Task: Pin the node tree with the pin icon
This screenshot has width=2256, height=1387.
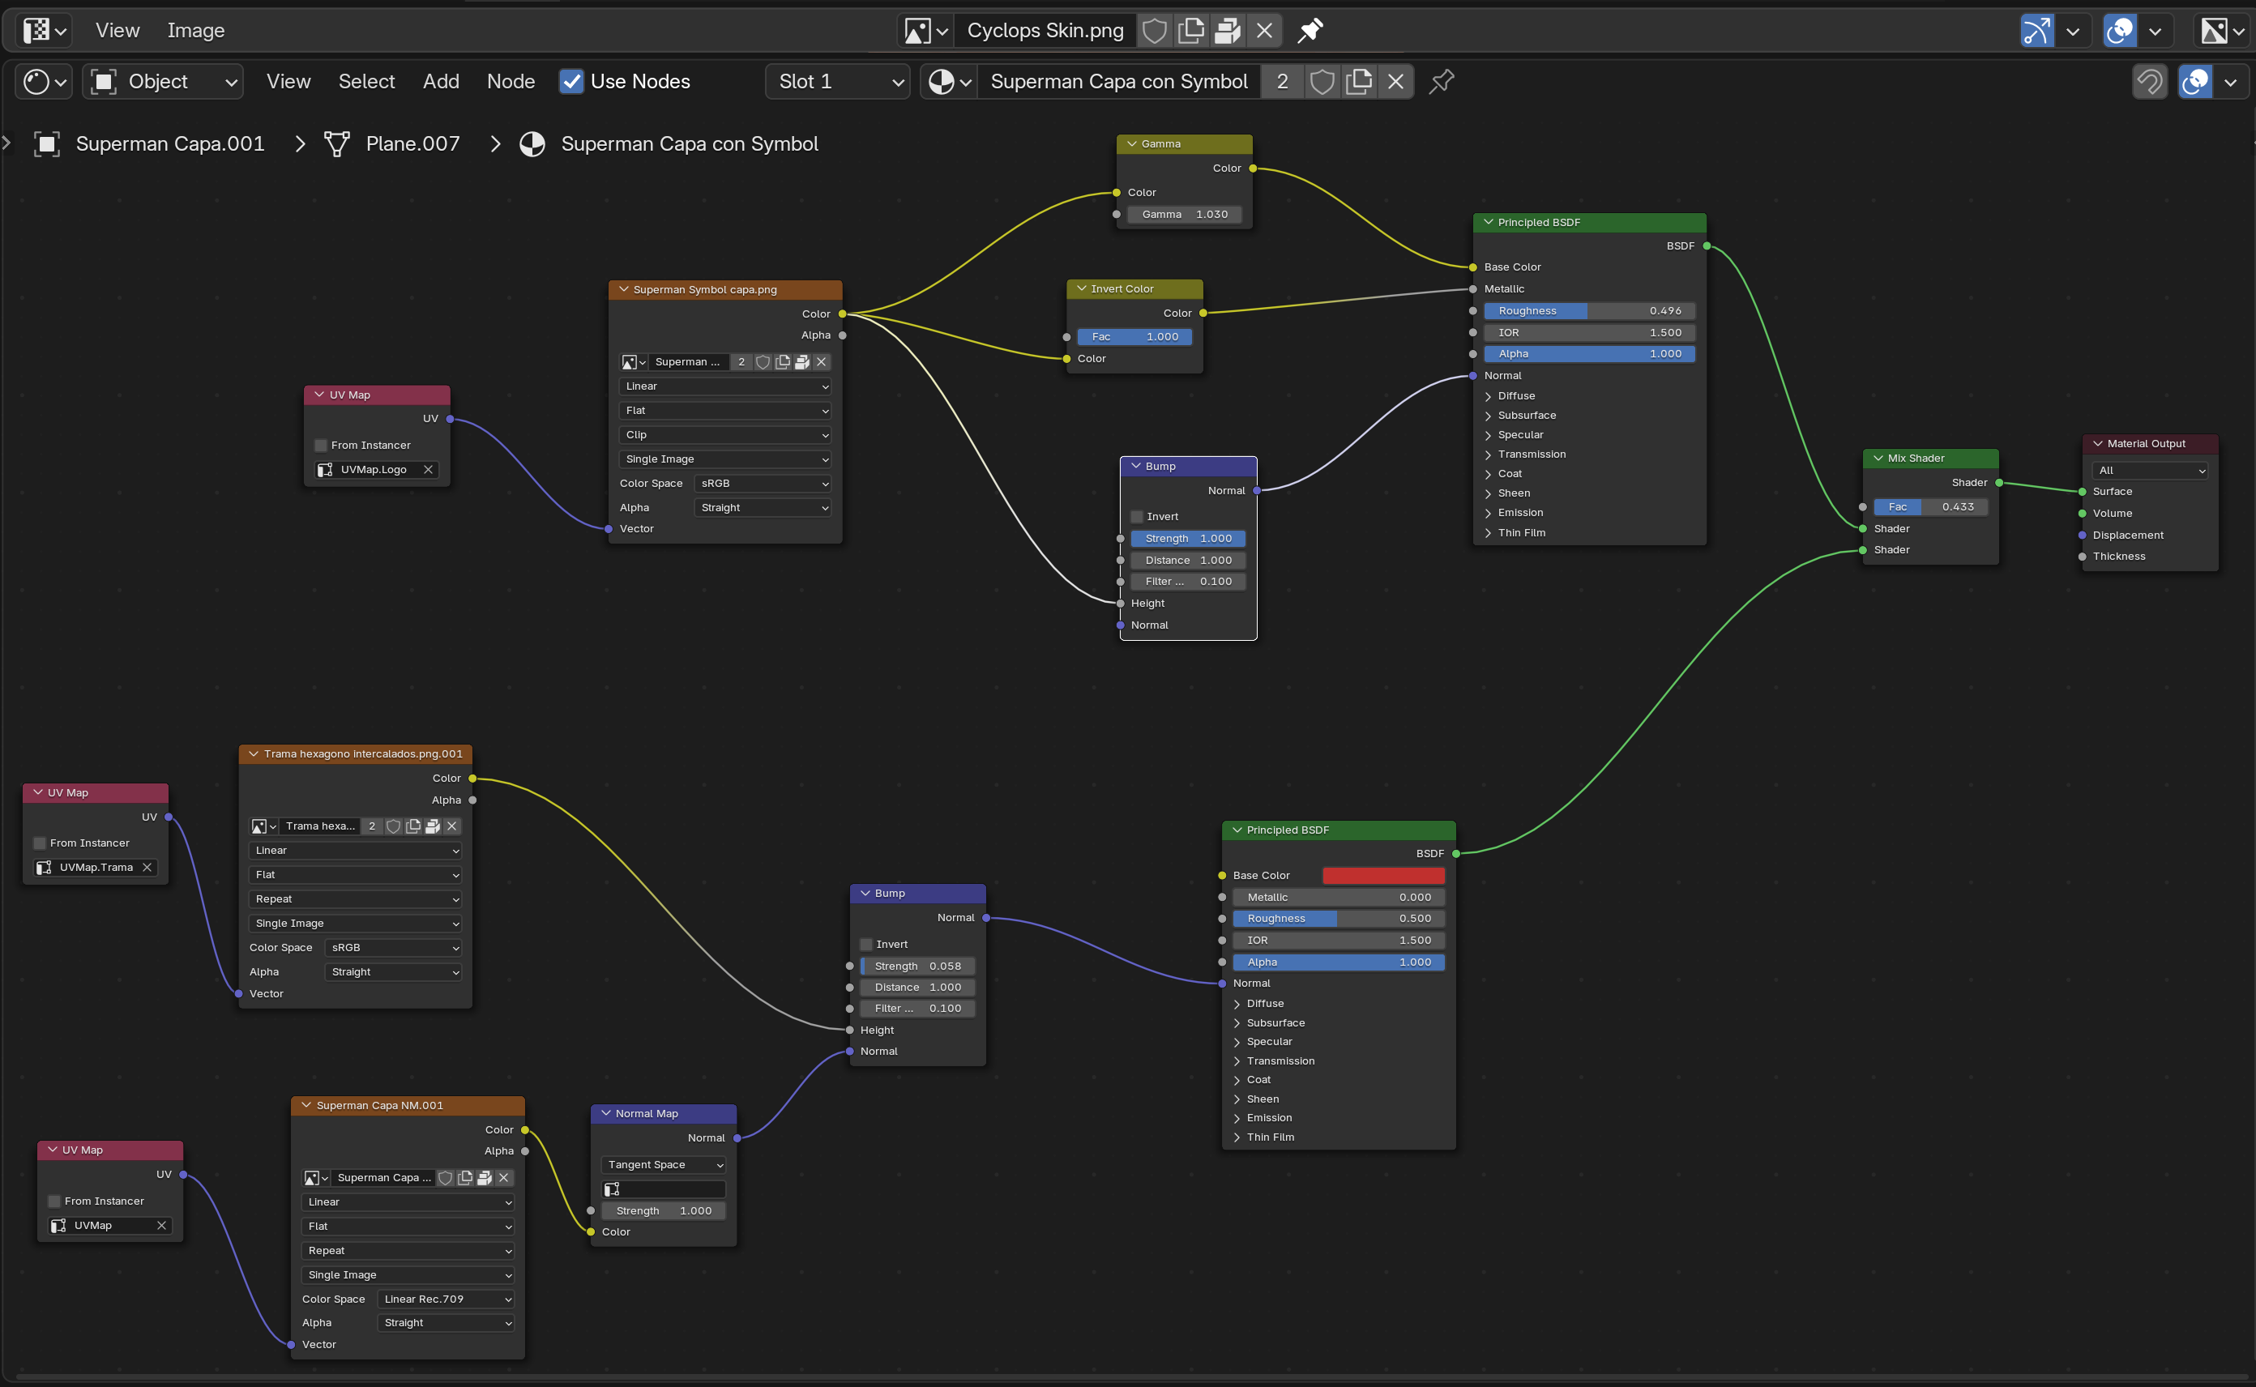Action: (x=1442, y=82)
